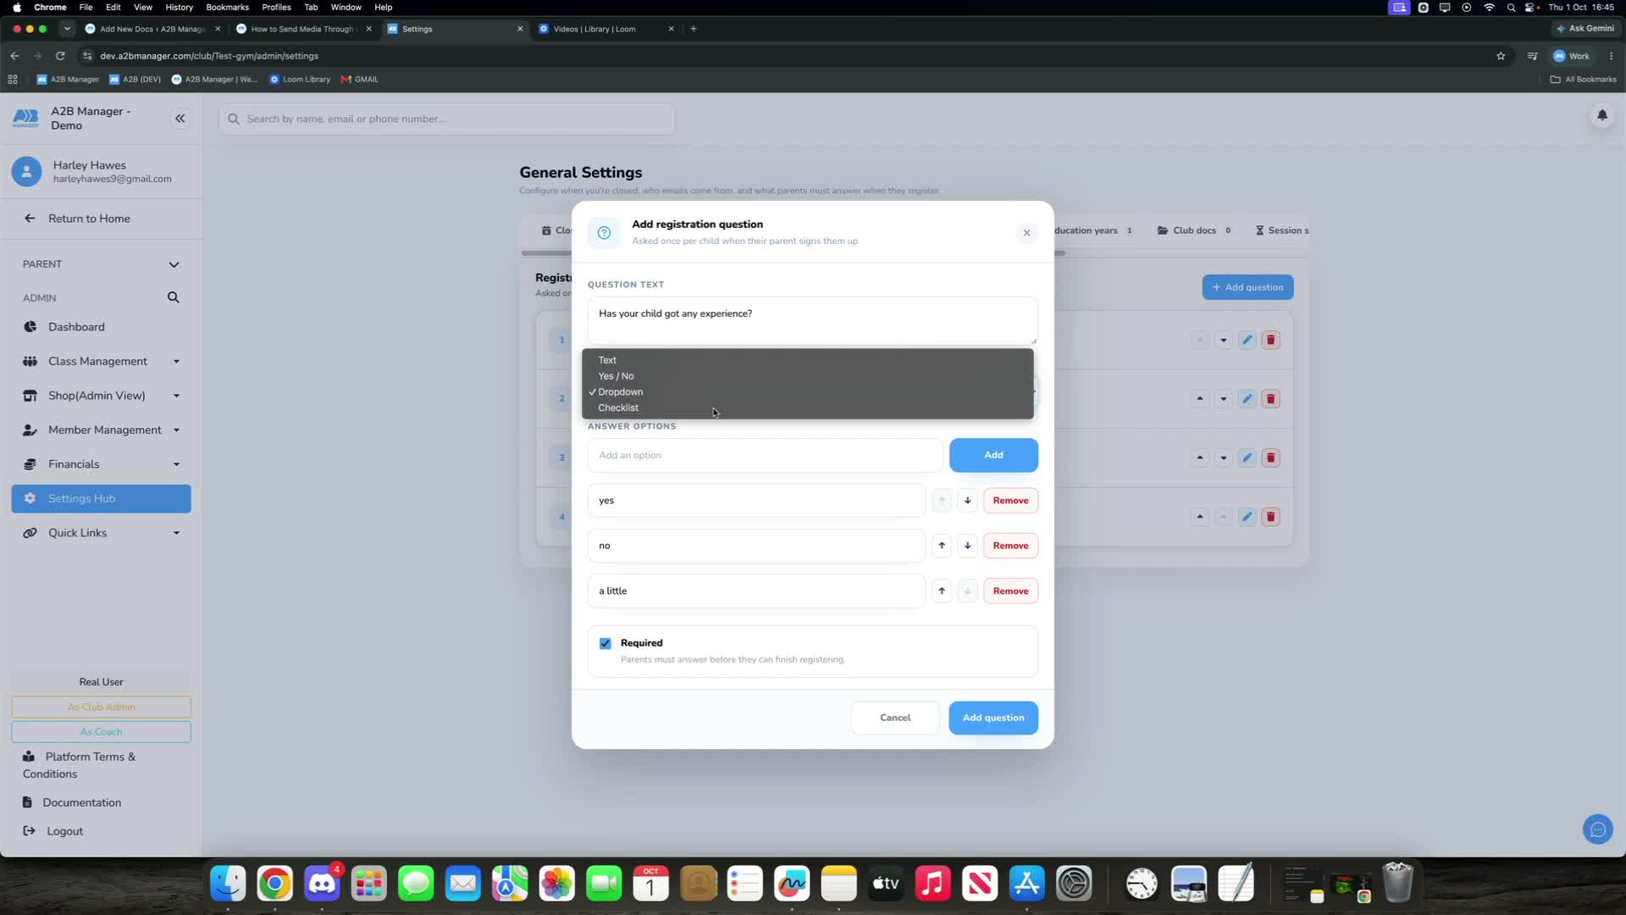Screen dimensions: 1626x915
Task: Open the notifications bell
Action: click(x=1601, y=114)
